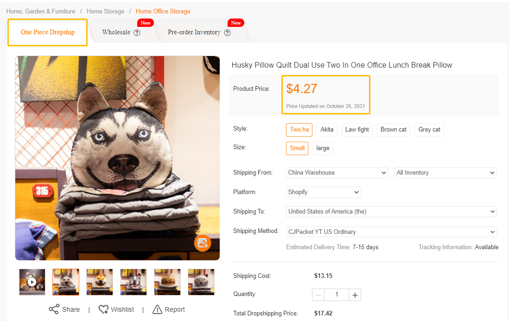
Task: Add product to Wishlist heart icon
Action: (x=103, y=309)
